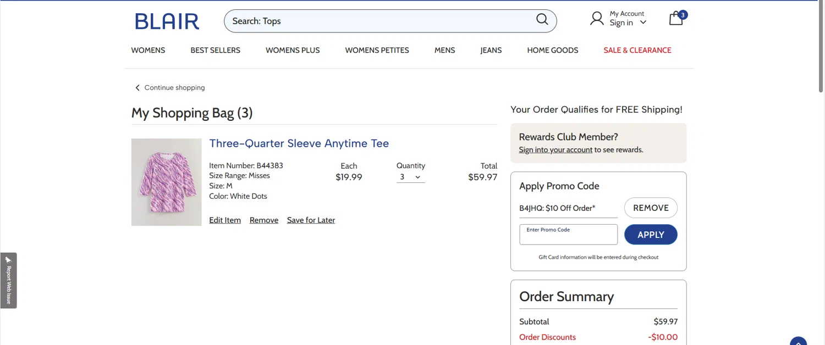The image size is (825, 345).
Task: Click the BLAIR logo
Action: tap(167, 21)
